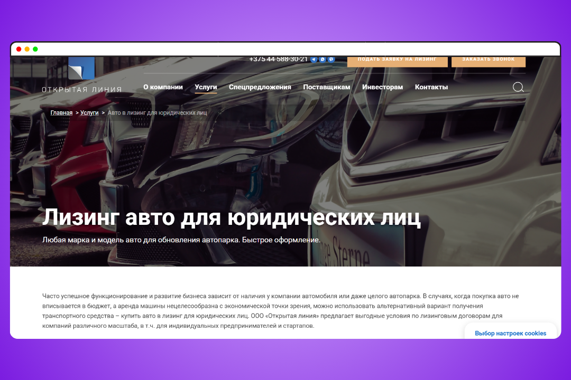Open site search magnifier icon
This screenshot has width=571, height=380.
click(518, 87)
